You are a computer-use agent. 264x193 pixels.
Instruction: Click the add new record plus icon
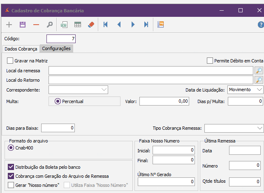(9, 25)
